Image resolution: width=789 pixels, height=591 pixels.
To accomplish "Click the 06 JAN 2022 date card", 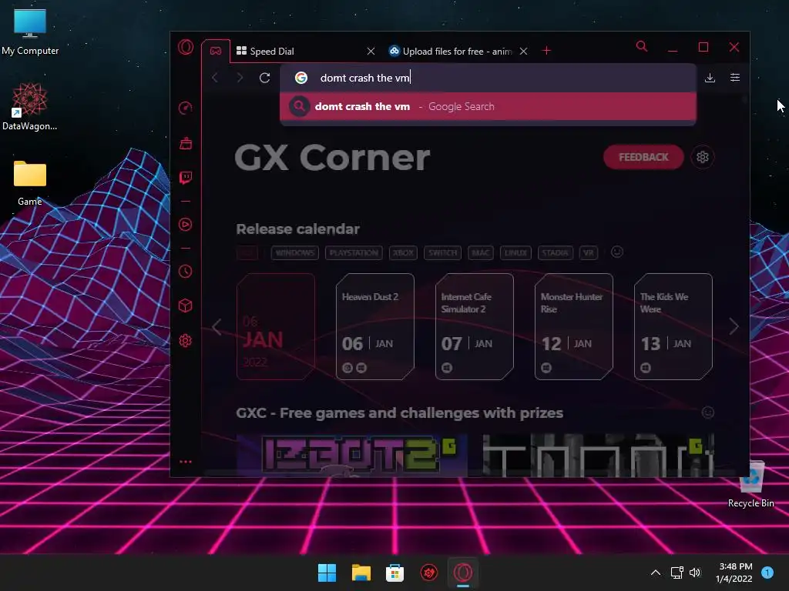I will click(x=276, y=326).
